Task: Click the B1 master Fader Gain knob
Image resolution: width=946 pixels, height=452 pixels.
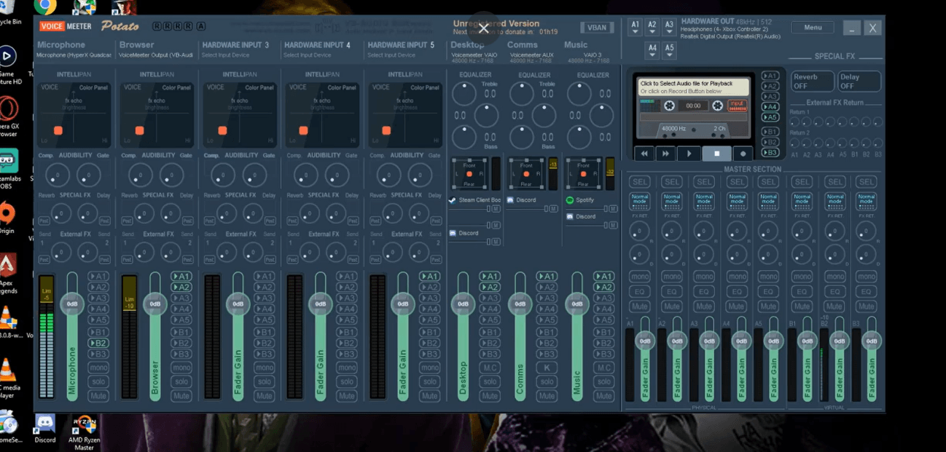Action: [807, 341]
